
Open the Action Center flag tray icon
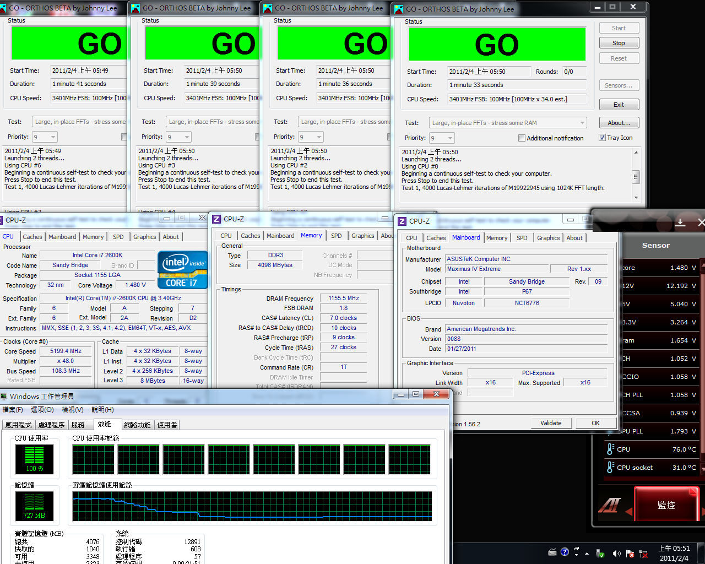pyautogui.click(x=630, y=554)
